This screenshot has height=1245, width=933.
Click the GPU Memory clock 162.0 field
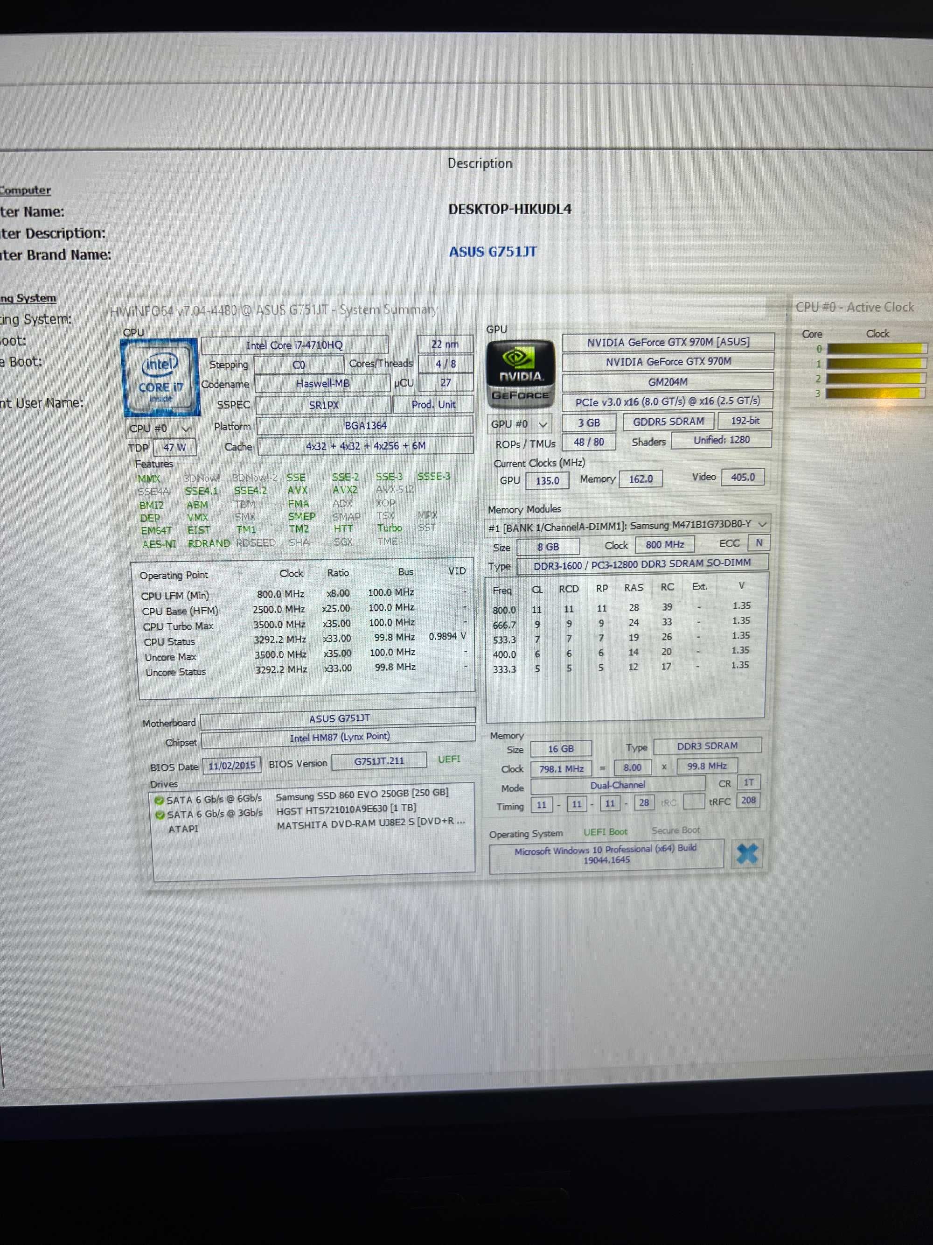(x=641, y=479)
